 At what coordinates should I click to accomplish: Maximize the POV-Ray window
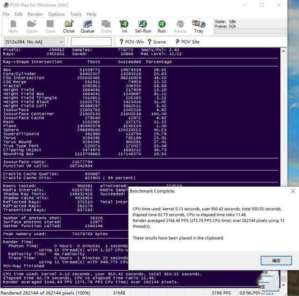[x=262, y=5]
